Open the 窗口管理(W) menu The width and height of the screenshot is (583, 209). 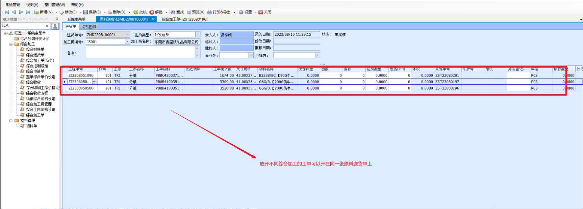55,5
